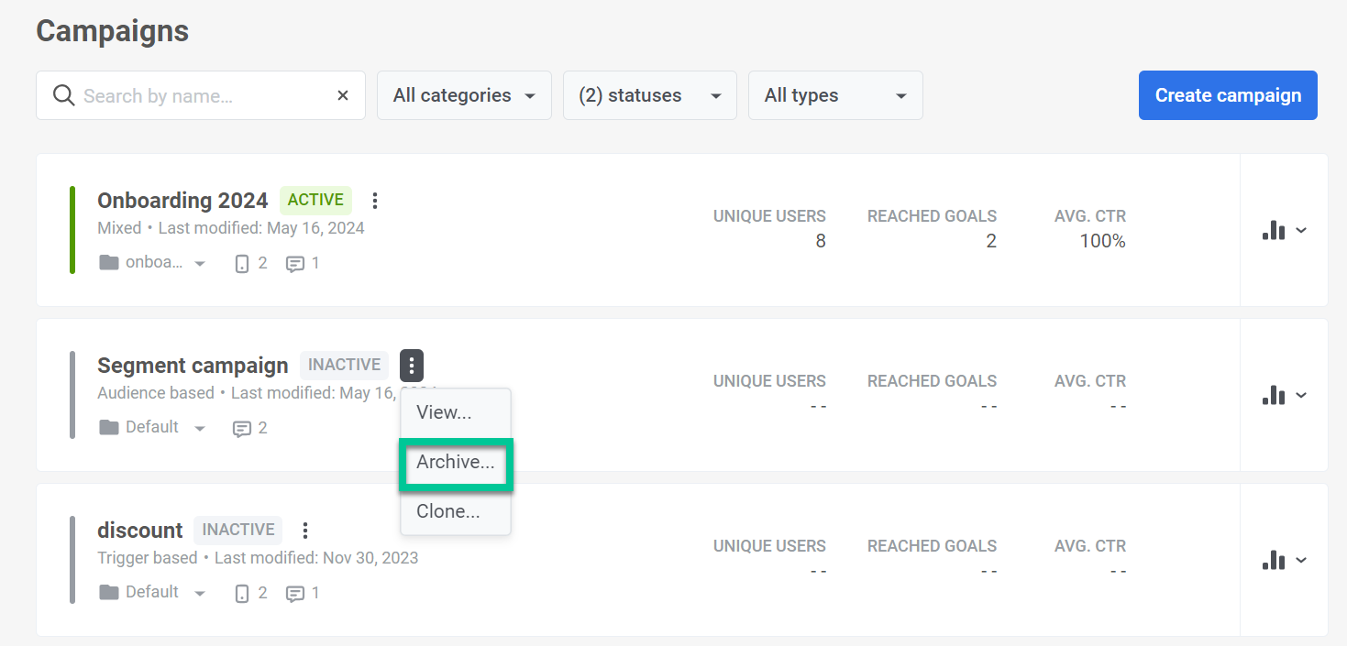
Task: Clear search field with X icon
Action: point(343,95)
